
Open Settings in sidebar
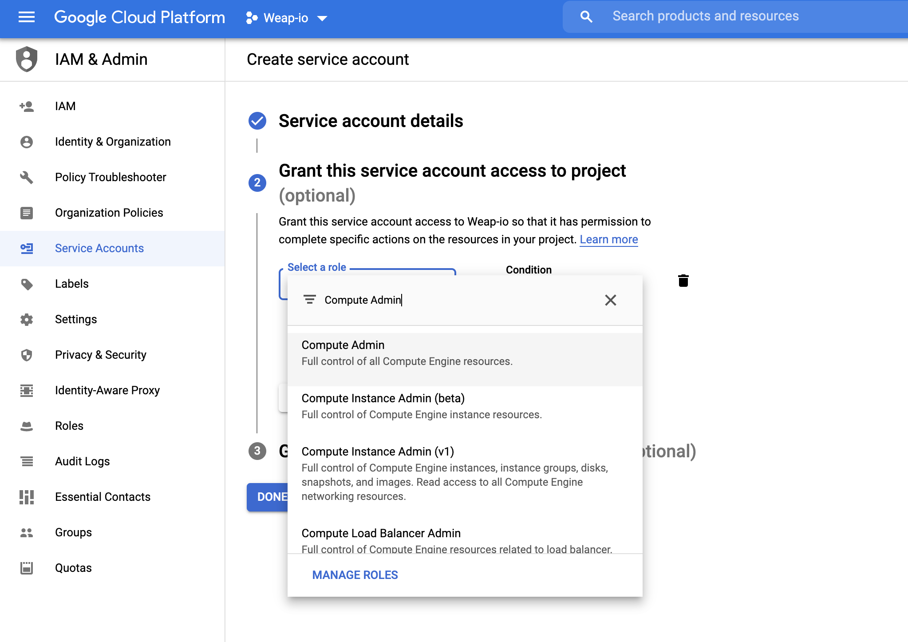[x=112, y=319]
